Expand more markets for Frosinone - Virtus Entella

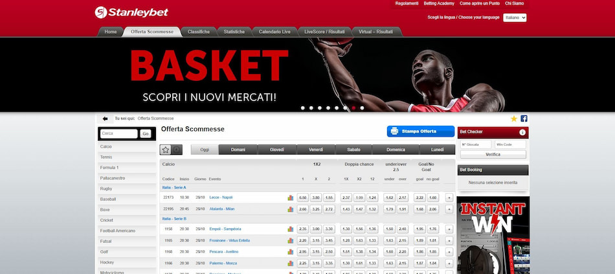pyautogui.click(x=449, y=240)
